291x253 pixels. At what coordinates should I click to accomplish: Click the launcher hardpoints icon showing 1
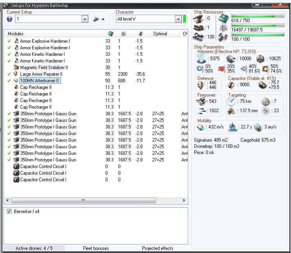(199, 28)
